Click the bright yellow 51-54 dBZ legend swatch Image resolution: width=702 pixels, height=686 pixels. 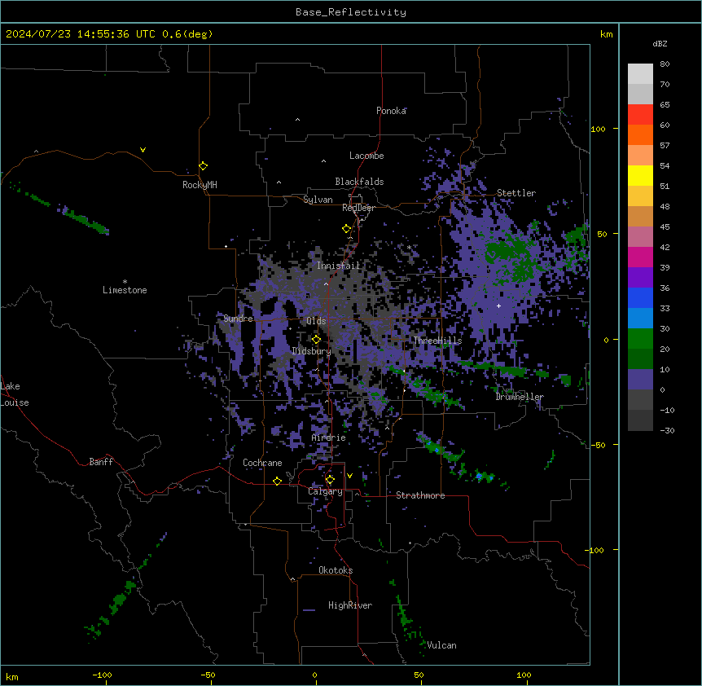640,175
